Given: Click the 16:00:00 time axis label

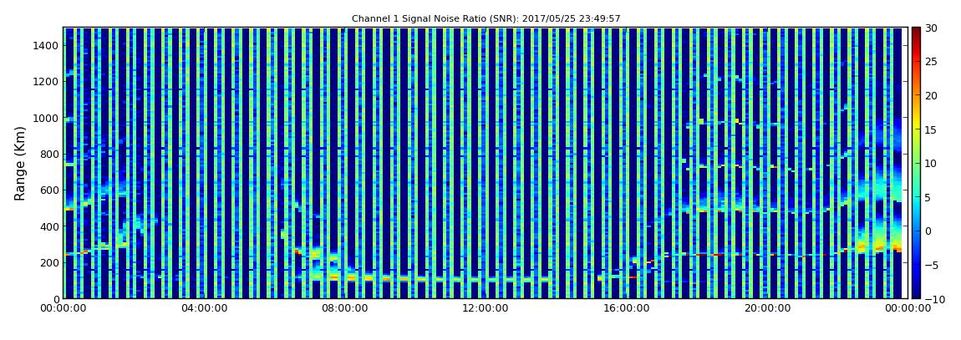Looking at the screenshot, I should 626,309.
